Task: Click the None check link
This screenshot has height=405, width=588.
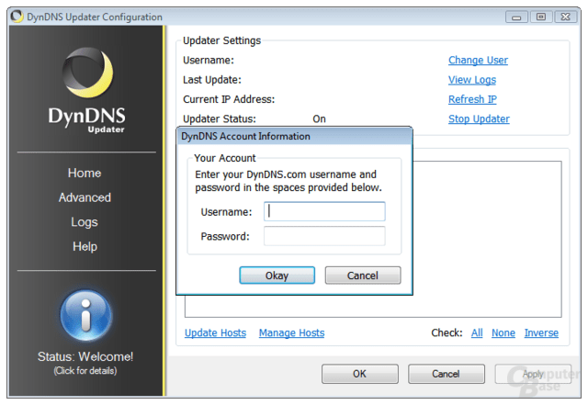Action: pos(503,332)
